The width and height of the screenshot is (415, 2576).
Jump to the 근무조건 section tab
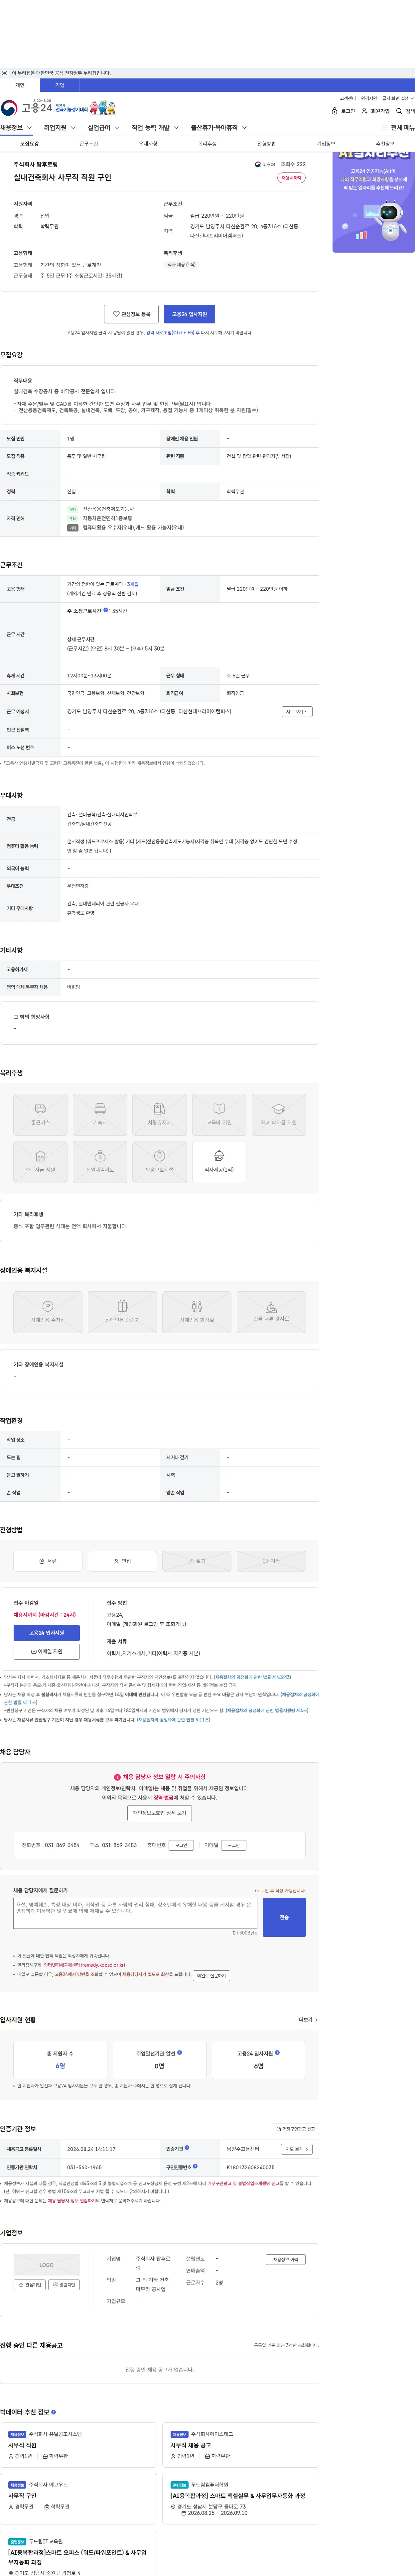pyautogui.click(x=89, y=144)
